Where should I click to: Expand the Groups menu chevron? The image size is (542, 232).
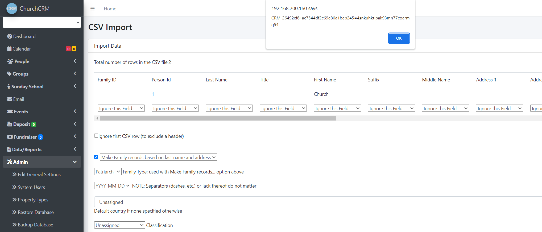click(75, 74)
